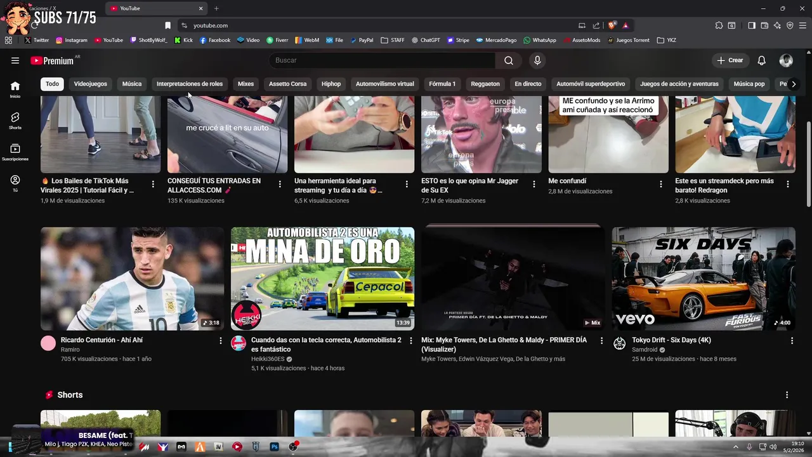Open the Brave Wallet icon

(764, 25)
